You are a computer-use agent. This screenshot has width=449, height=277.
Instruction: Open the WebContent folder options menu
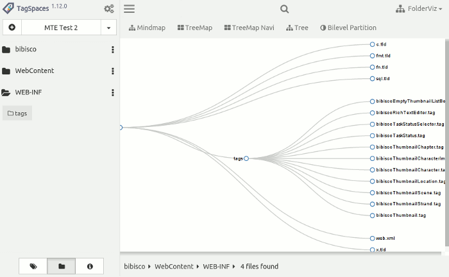tap(113, 71)
